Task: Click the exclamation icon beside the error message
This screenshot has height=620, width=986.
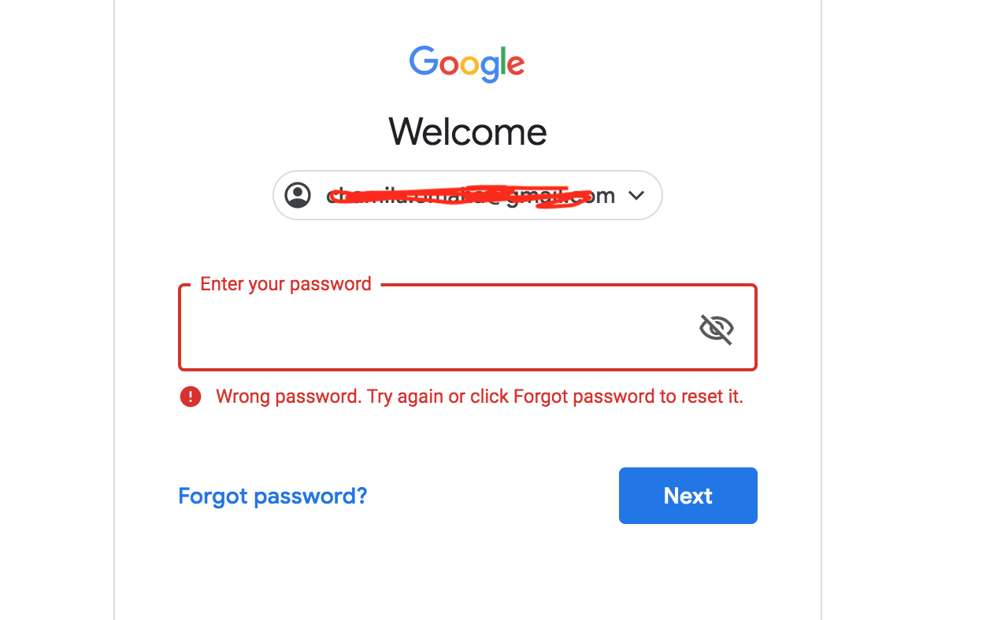Action: click(x=190, y=397)
